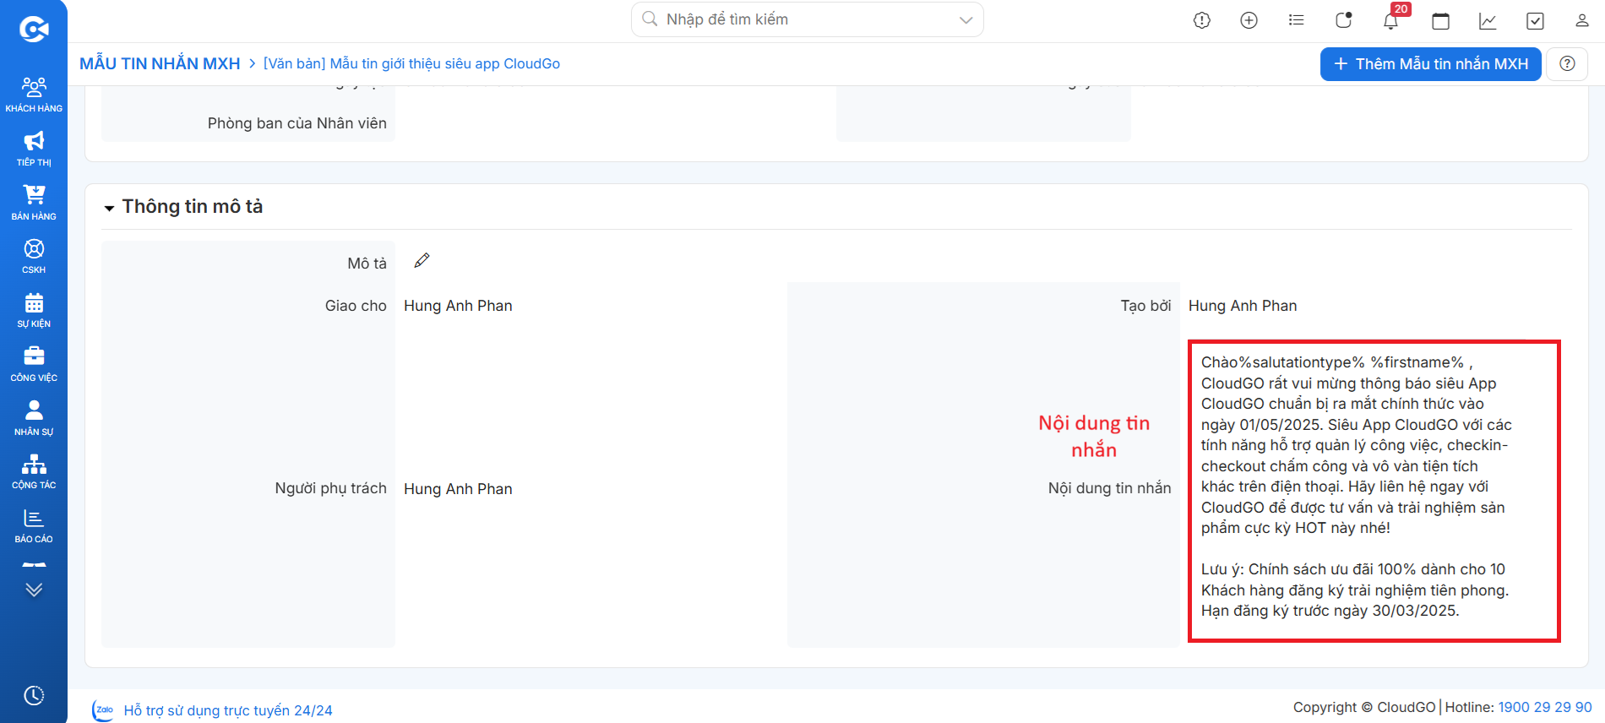
Task: Go to the Công việc module
Action: [x=34, y=364]
